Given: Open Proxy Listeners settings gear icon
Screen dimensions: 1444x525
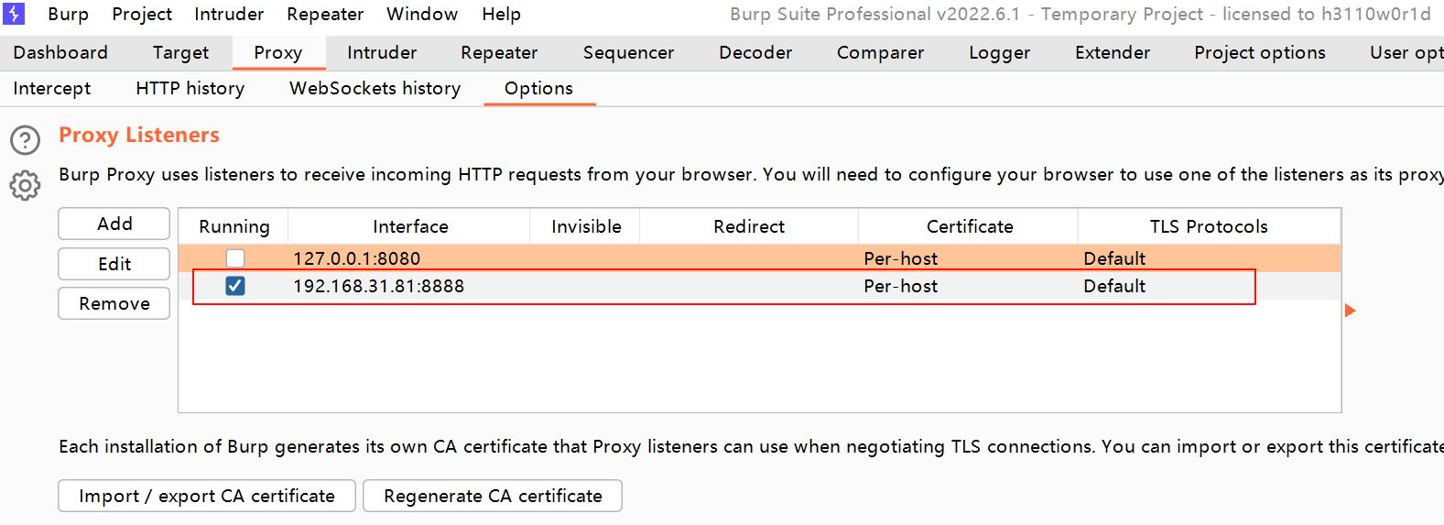Looking at the screenshot, I should click(25, 186).
